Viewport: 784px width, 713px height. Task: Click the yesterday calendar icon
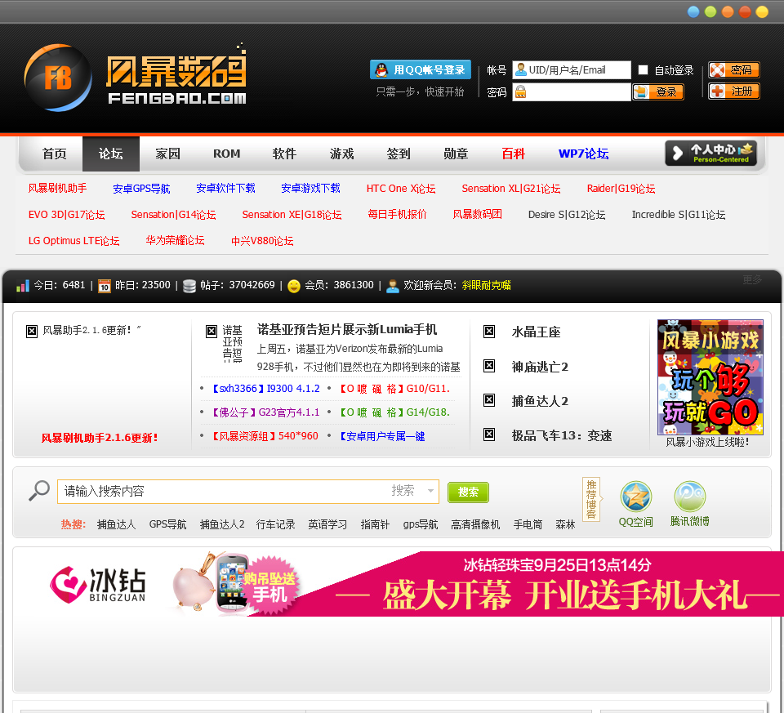click(x=104, y=286)
